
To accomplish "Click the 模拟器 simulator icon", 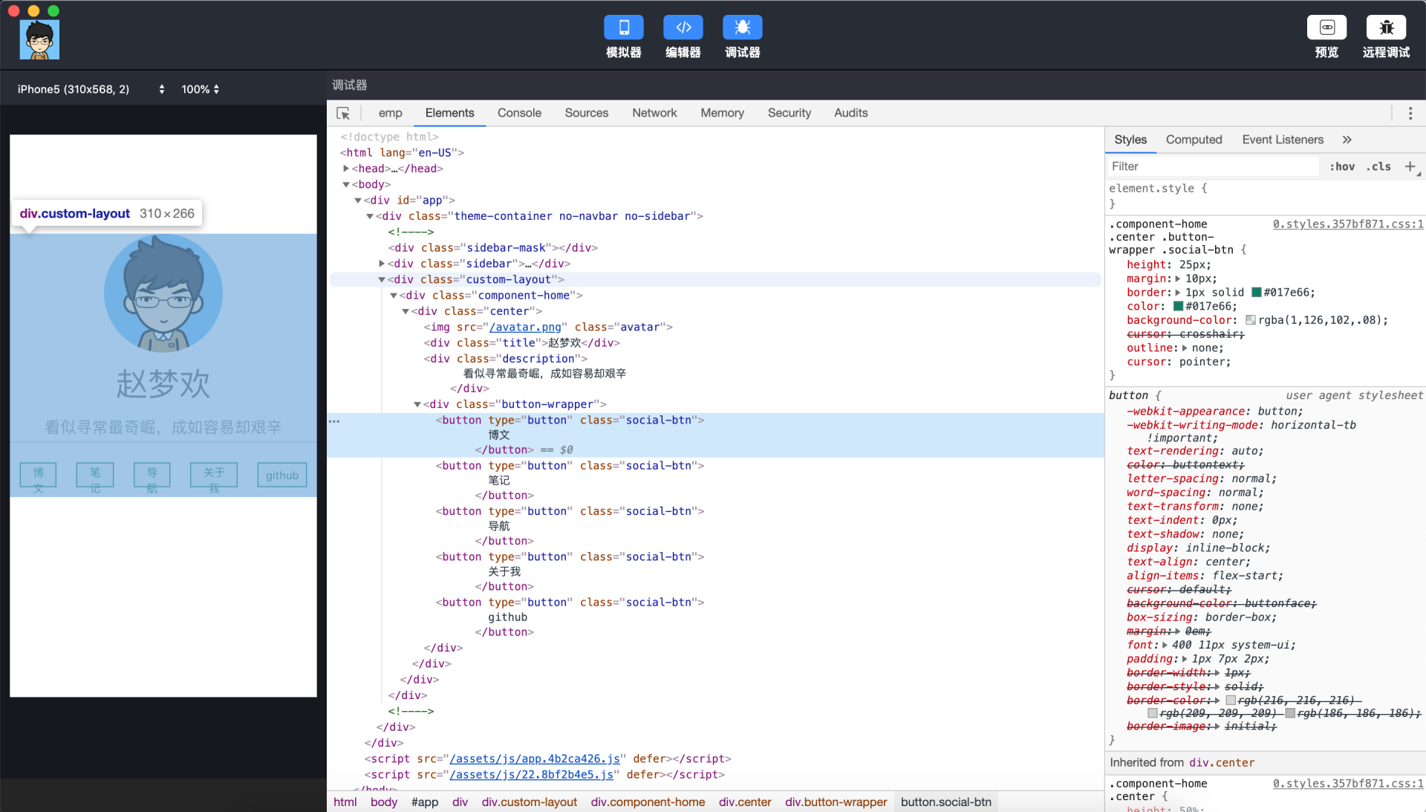I will click(x=623, y=27).
